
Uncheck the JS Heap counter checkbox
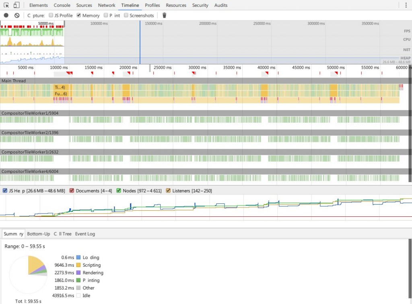5,191
